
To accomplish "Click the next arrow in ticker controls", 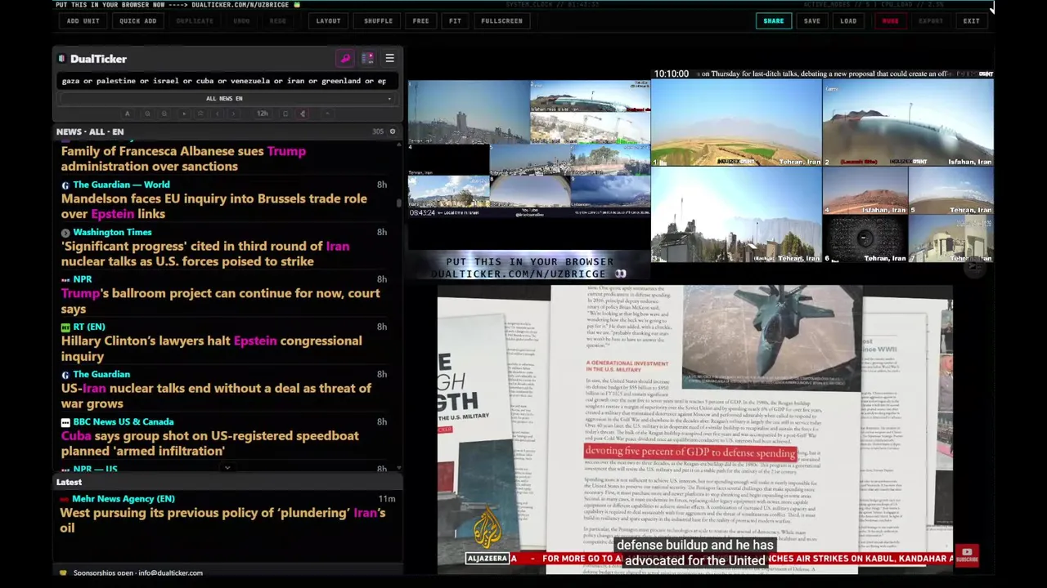I will click(x=233, y=114).
